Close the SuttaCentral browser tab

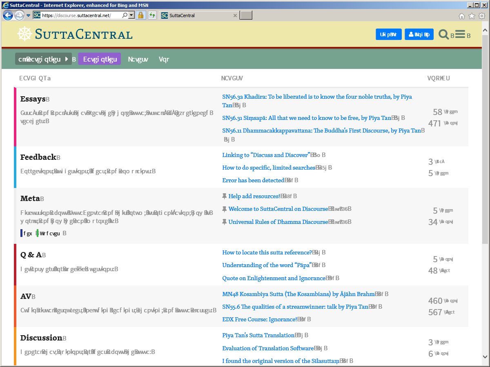235,15
